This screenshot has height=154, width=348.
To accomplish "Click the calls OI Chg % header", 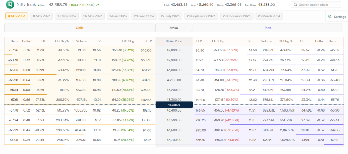I will (x=62, y=41).
